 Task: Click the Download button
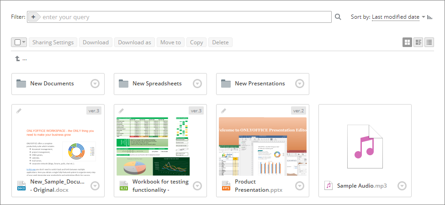95,42
